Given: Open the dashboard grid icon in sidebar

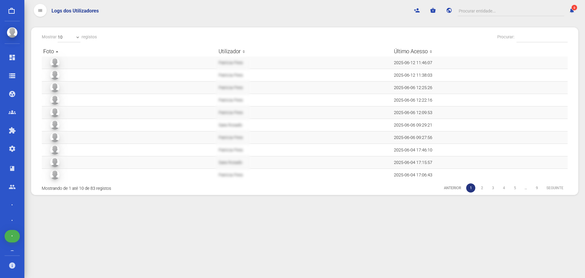Looking at the screenshot, I should pyautogui.click(x=12, y=57).
